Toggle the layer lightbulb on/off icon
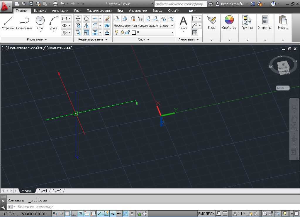300x217 pixels. coord(116,32)
